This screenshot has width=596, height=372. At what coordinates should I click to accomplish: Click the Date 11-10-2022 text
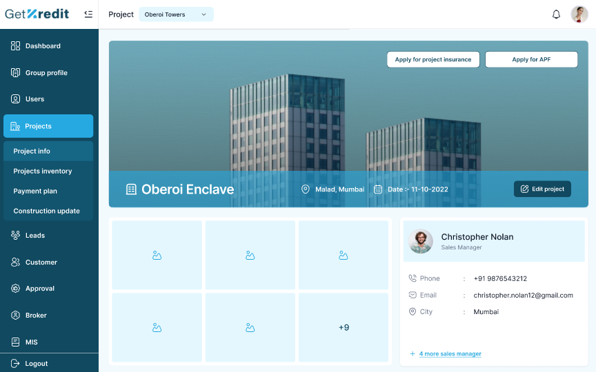click(x=418, y=189)
